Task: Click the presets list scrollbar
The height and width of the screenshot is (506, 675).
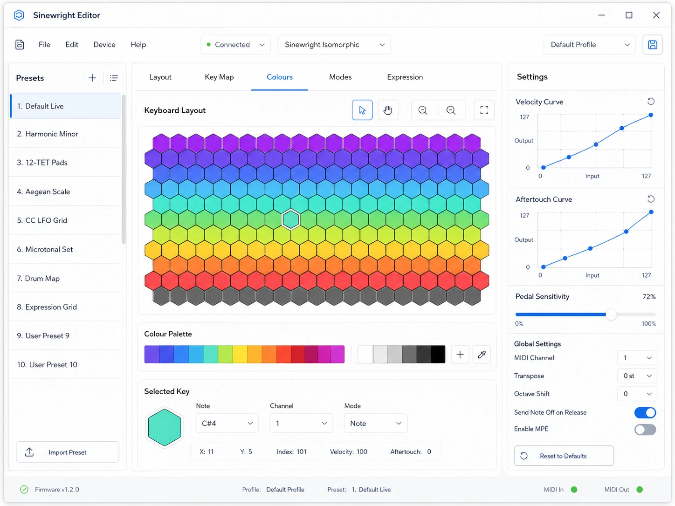Action: pyautogui.click(x=124, y=169)
